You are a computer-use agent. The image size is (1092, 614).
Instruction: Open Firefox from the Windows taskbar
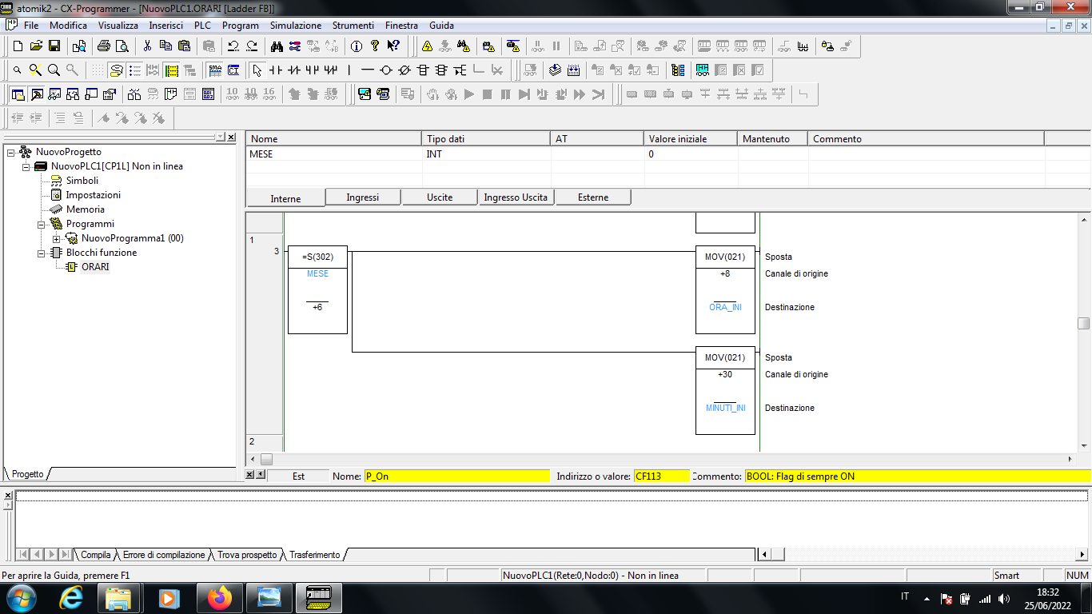219,597
